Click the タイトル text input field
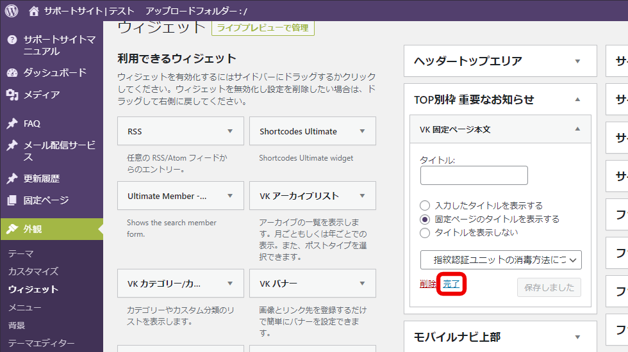Screen dimensions: 628x352 click(474, 175)
